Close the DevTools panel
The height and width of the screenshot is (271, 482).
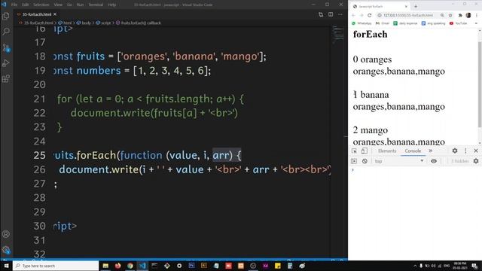click(476, 151)
